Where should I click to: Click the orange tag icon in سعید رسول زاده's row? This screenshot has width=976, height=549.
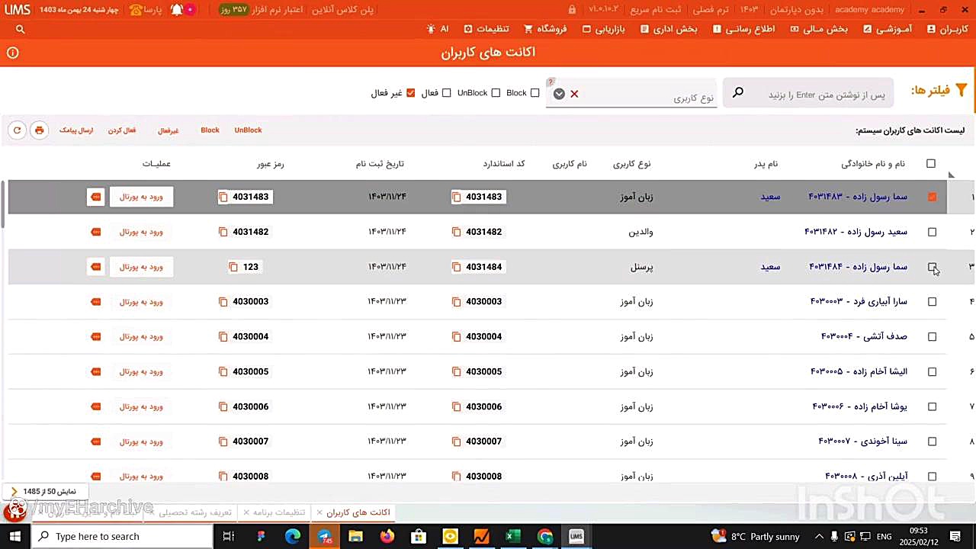coord(95,232)
